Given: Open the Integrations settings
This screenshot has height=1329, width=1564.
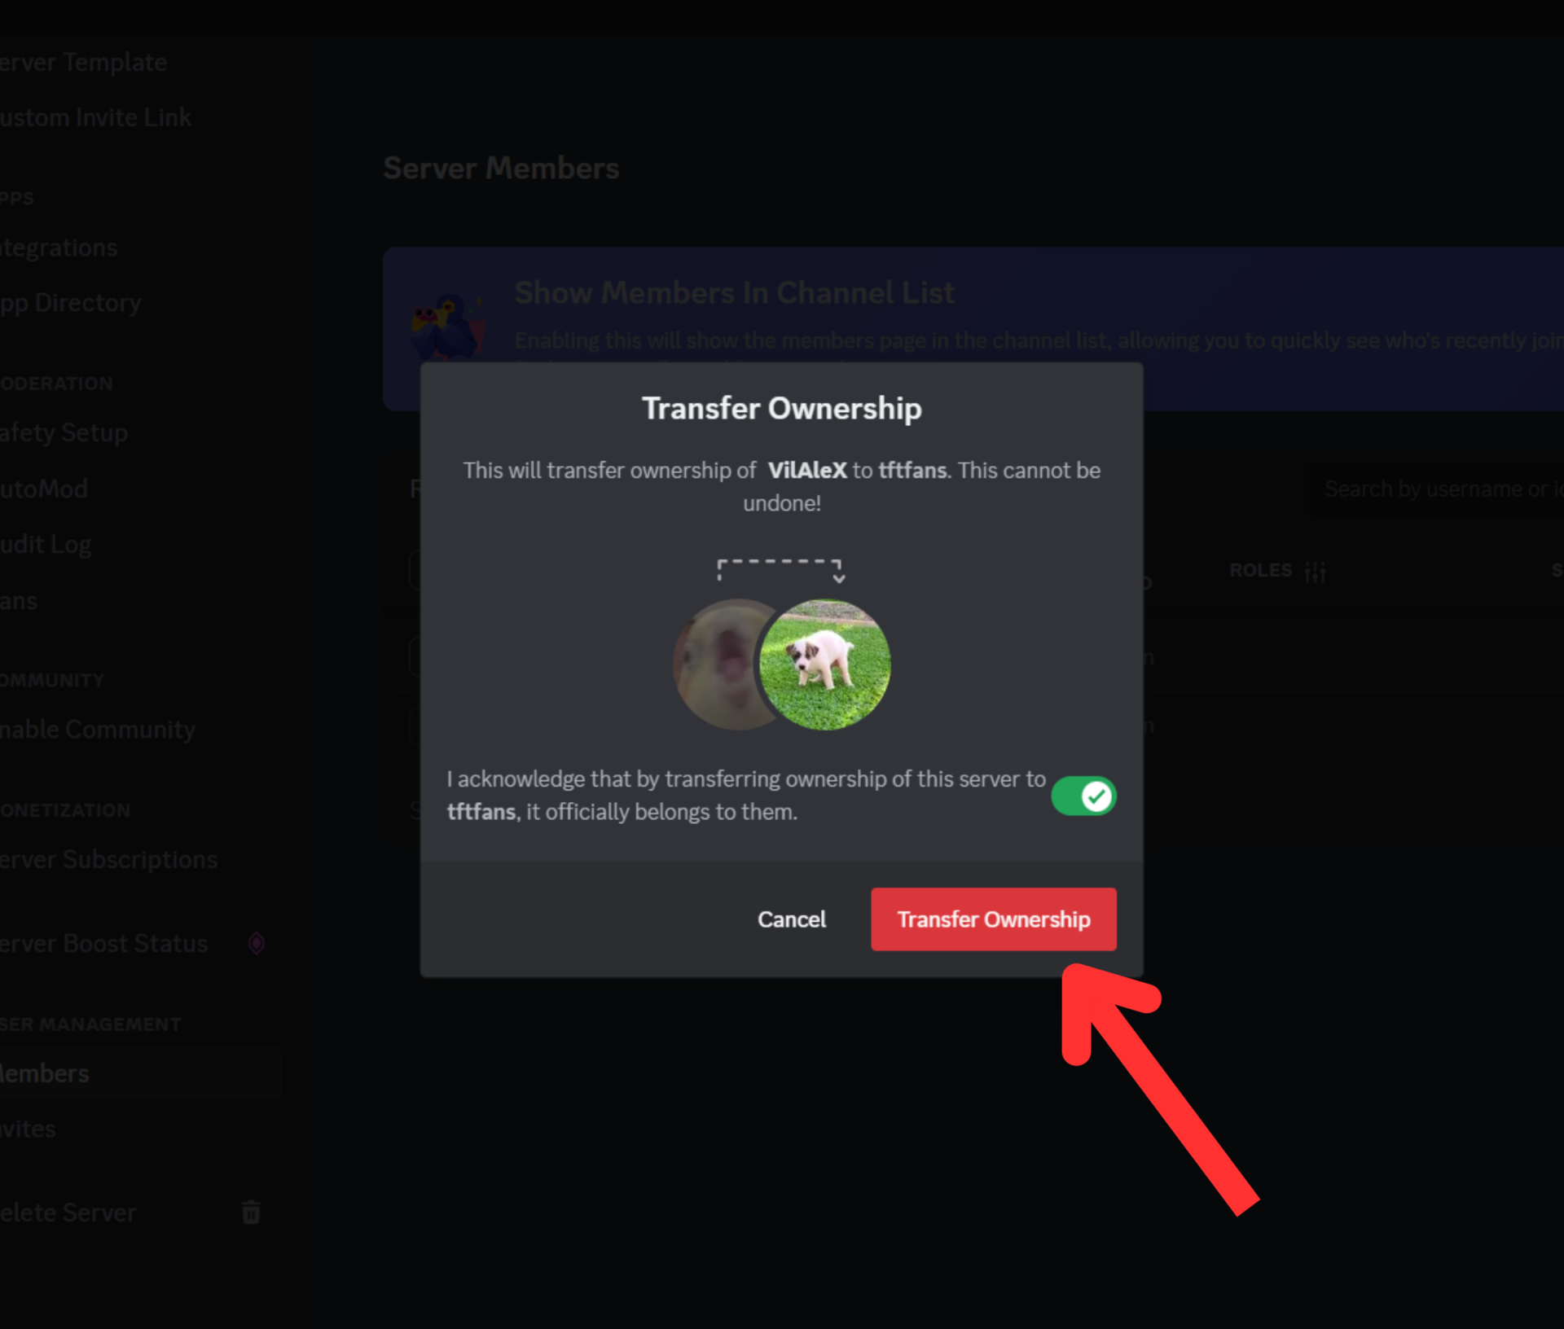Looking at the screenshot, I should point(57,247).
